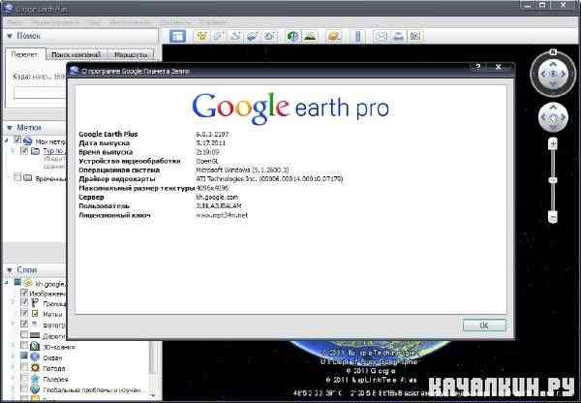
Task: Collapse the Слои panel triangle
Action: [10, 270]
